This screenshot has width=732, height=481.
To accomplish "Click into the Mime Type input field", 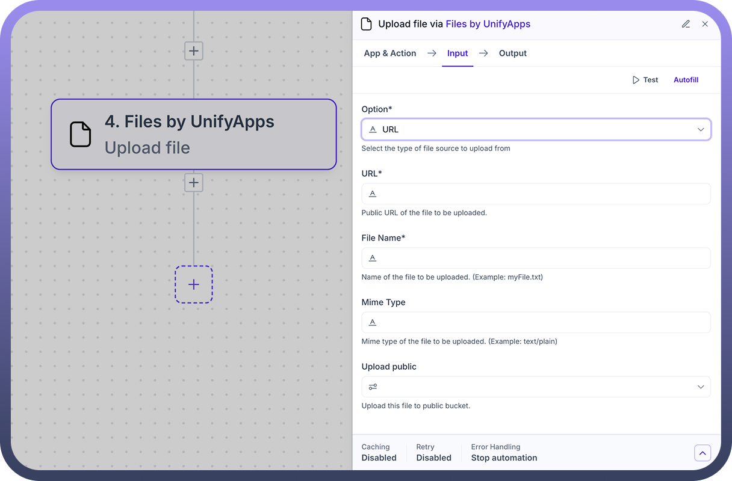I will pyautogui.click(x=536, y=322).
